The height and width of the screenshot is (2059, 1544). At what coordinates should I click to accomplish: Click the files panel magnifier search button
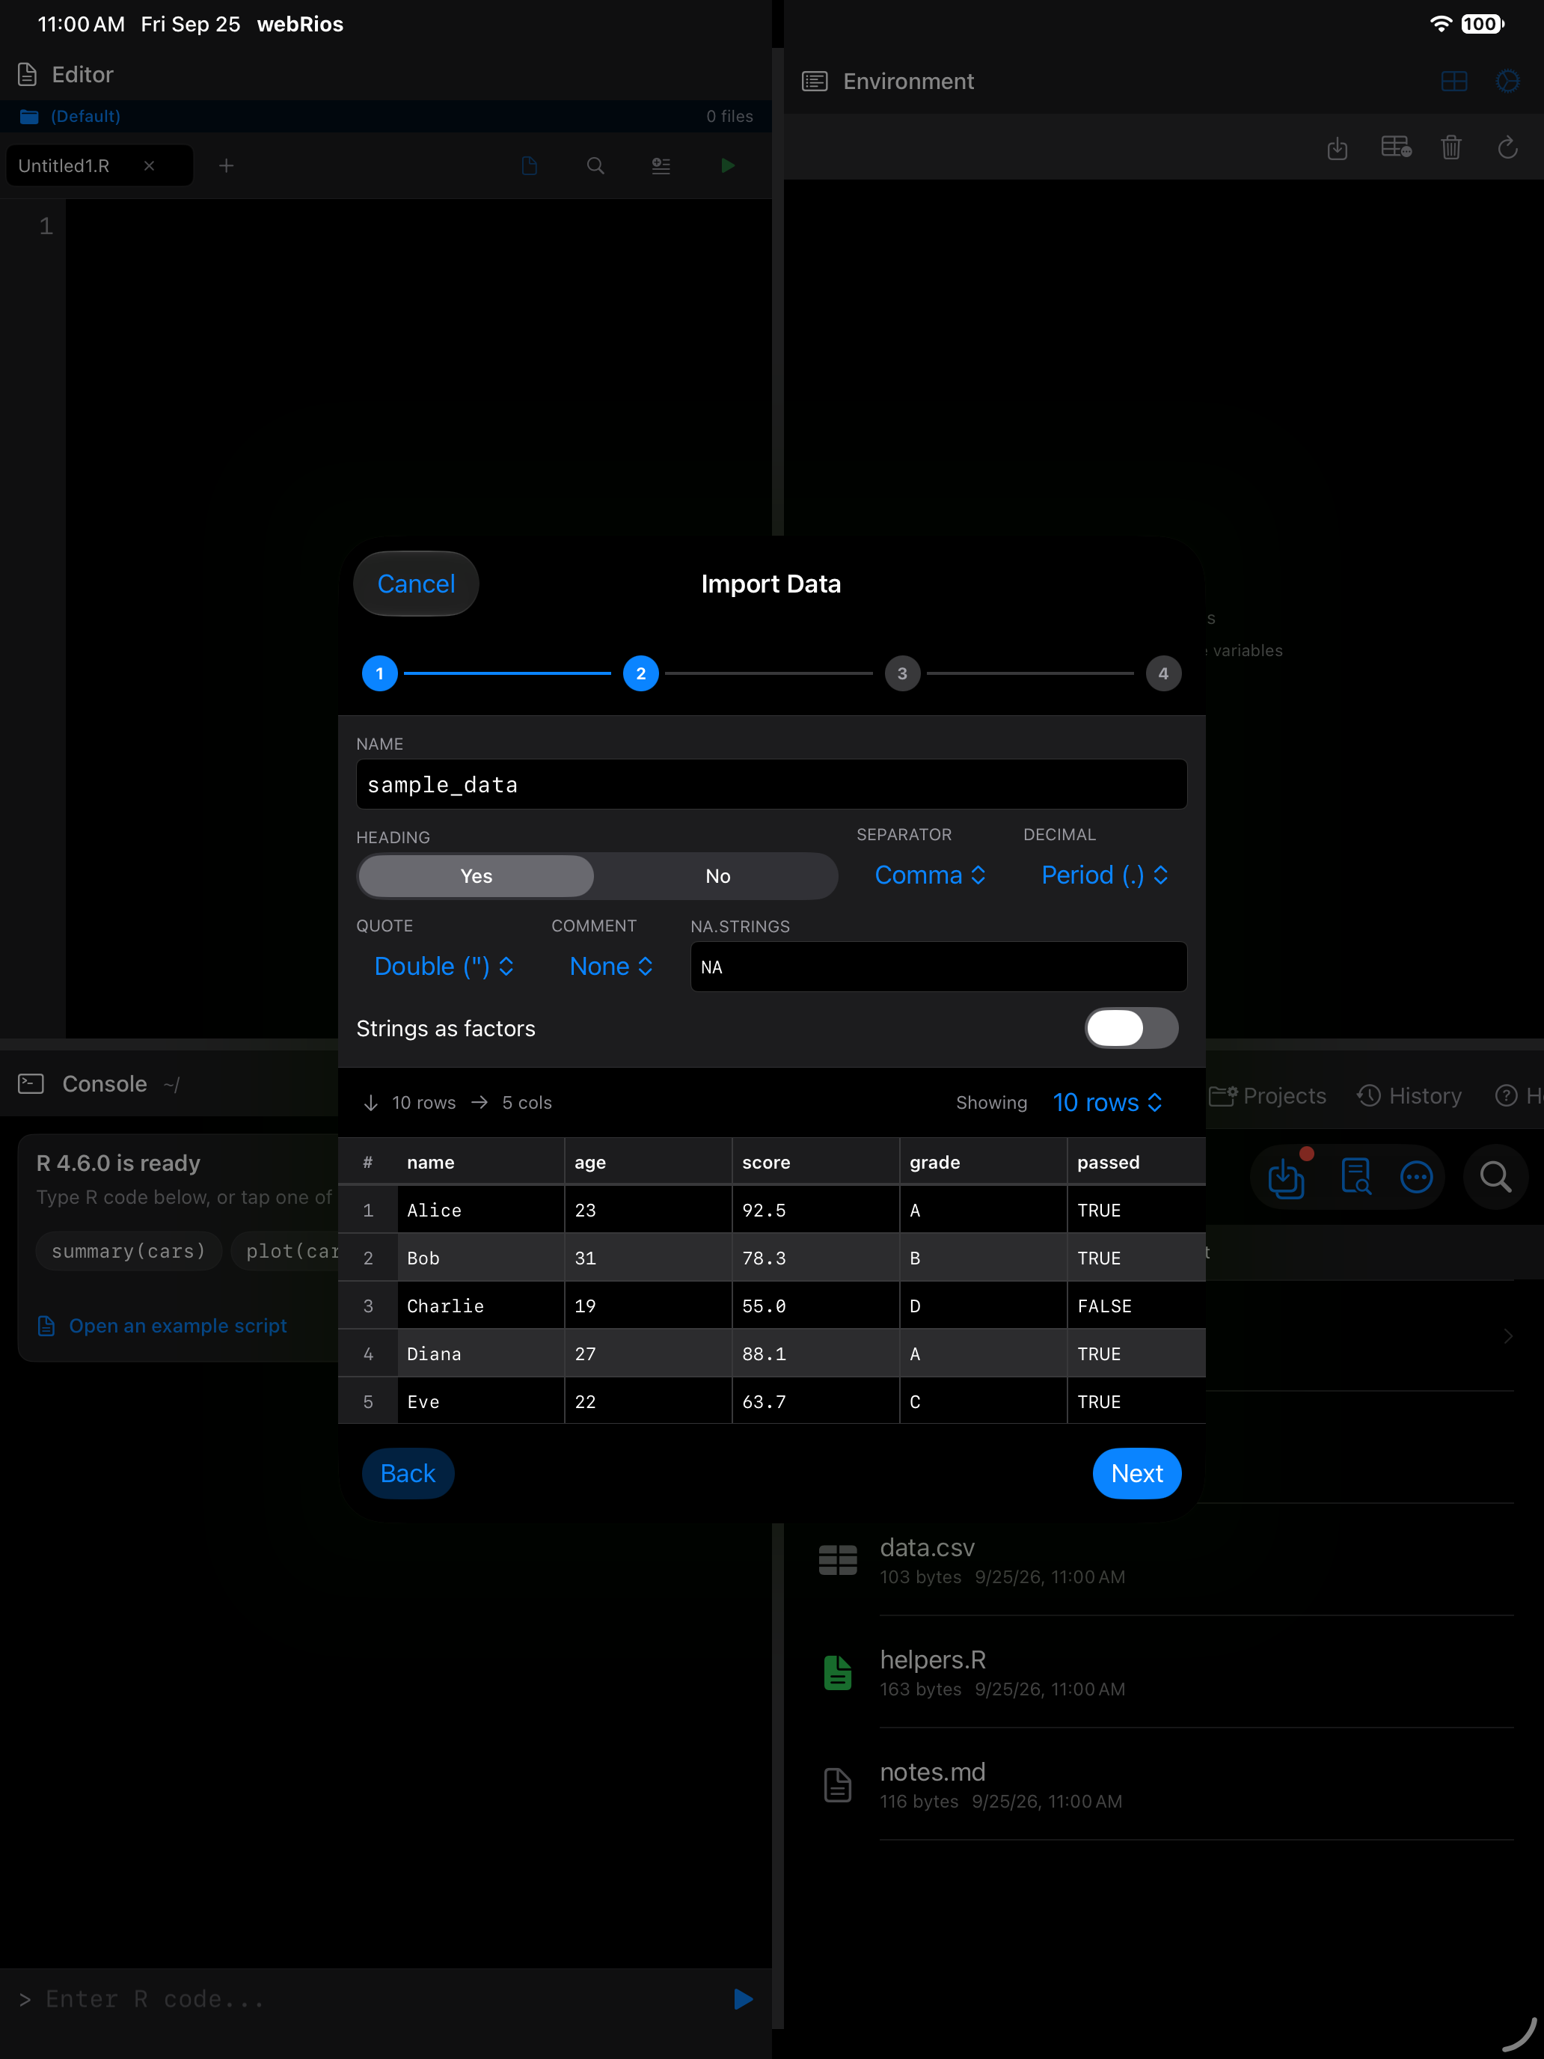click(x=1495, y=1177)
